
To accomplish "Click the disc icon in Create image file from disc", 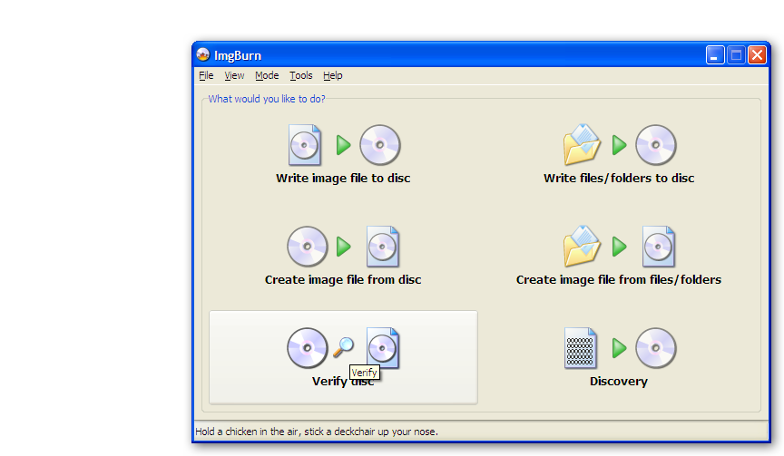I will [308, 247].
